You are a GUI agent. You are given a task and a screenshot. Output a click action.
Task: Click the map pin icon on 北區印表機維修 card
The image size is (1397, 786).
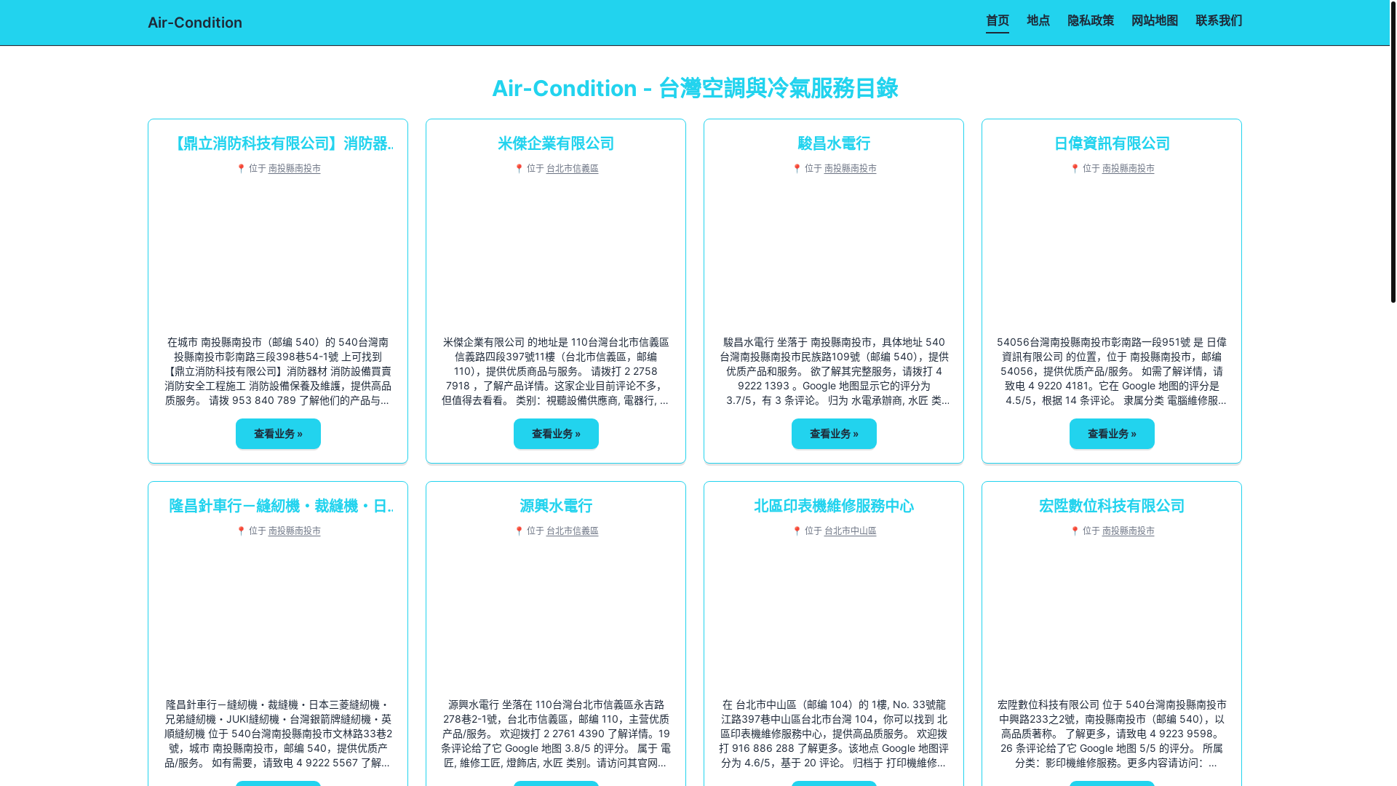(x=797, y=531)
